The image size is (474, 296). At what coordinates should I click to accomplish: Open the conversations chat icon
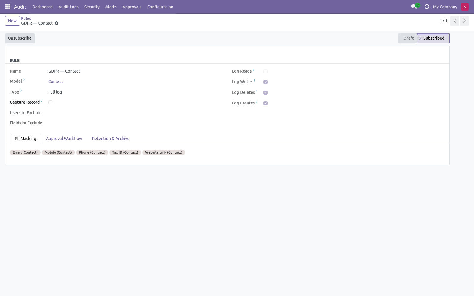coord(414,7)
